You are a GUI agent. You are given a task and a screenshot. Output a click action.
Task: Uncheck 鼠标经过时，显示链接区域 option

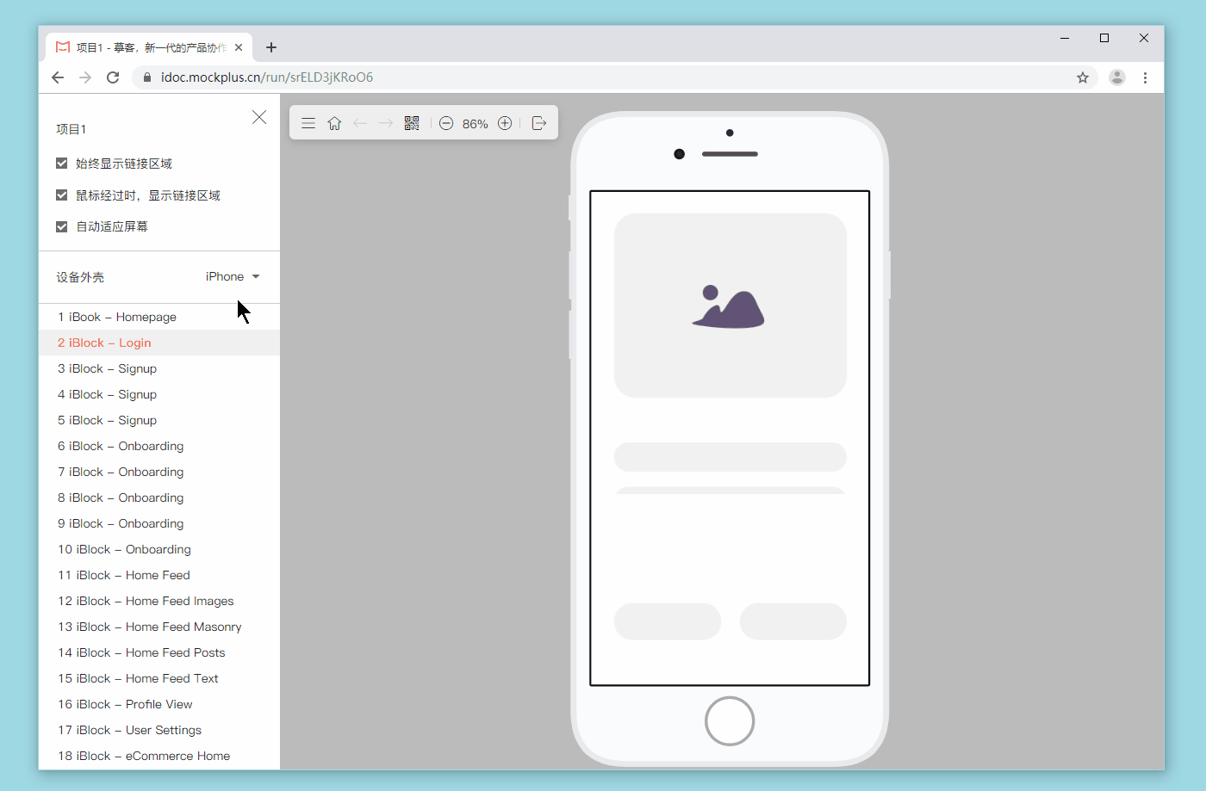click(x=62, y=195)
